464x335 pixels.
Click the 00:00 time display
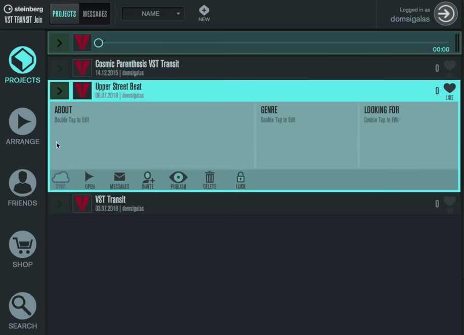click(441, 49)
